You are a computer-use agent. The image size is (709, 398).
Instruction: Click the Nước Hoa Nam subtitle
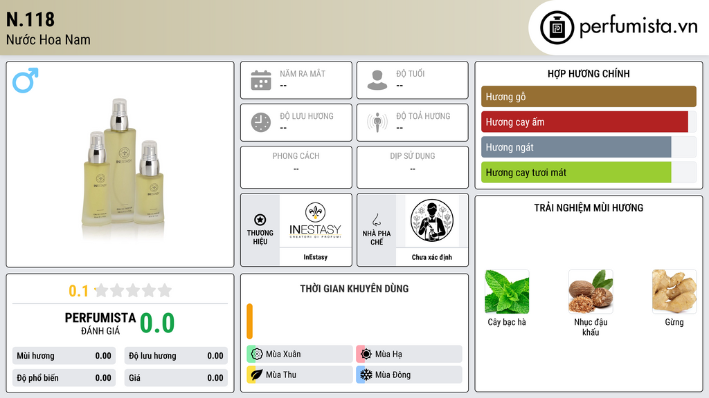[48, 39]
